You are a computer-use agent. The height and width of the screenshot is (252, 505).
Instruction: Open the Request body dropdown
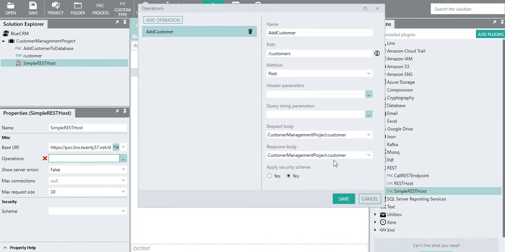coord(369,134)
